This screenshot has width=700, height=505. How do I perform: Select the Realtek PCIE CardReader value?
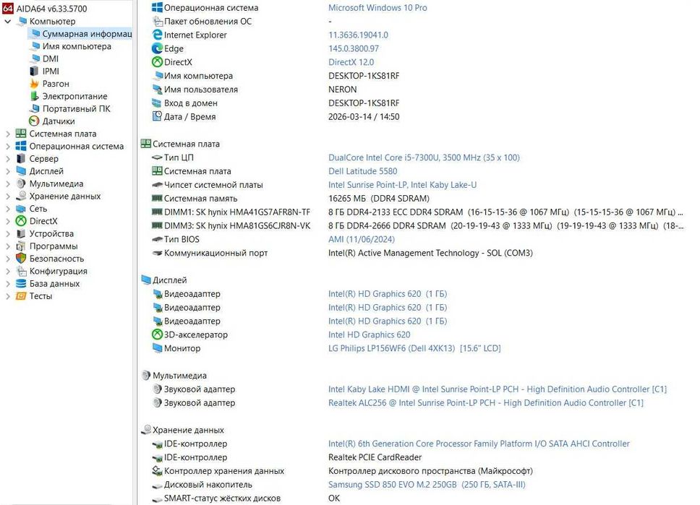tap(375, 457)
